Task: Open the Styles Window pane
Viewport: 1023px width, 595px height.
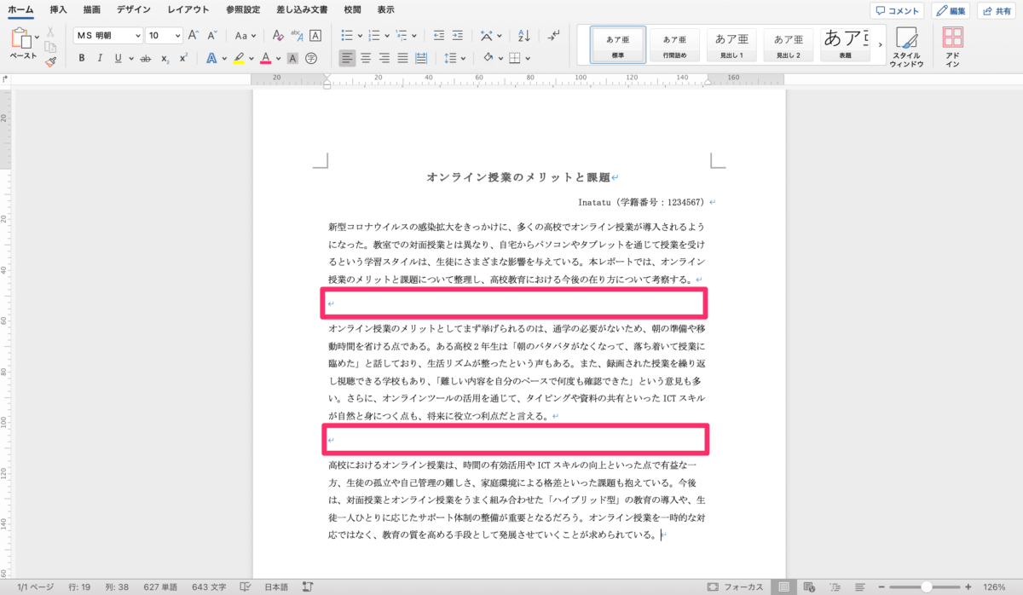Action: (906, 48)
